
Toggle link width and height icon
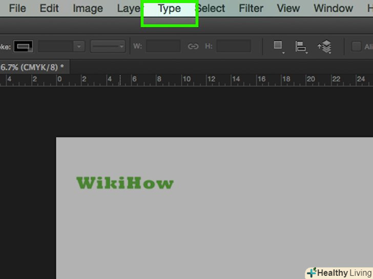click(193, 46)
